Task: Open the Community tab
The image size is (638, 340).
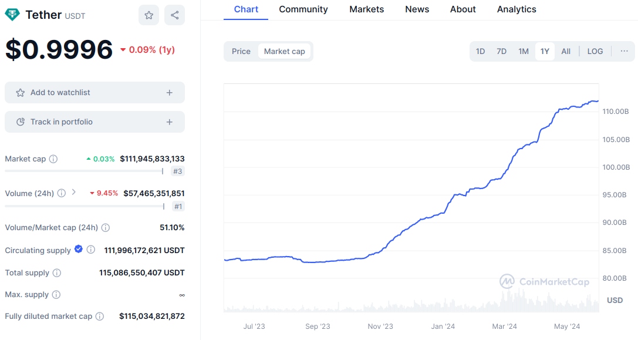Action: tap(303, 9)
